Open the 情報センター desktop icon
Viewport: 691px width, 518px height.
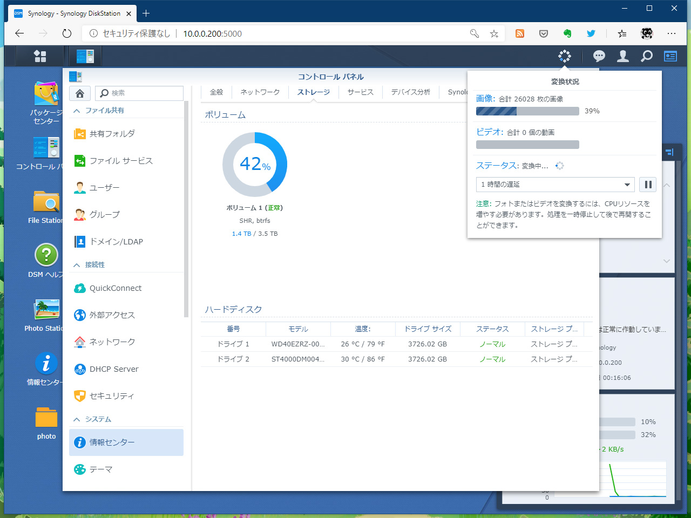(46, 369)
